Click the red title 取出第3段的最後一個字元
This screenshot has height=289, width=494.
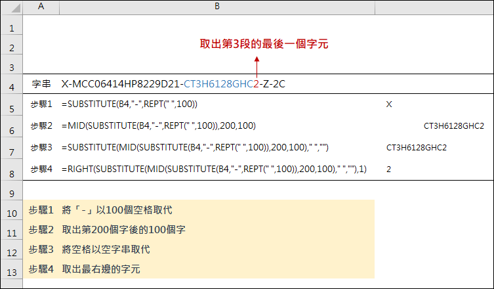[264, 44]
